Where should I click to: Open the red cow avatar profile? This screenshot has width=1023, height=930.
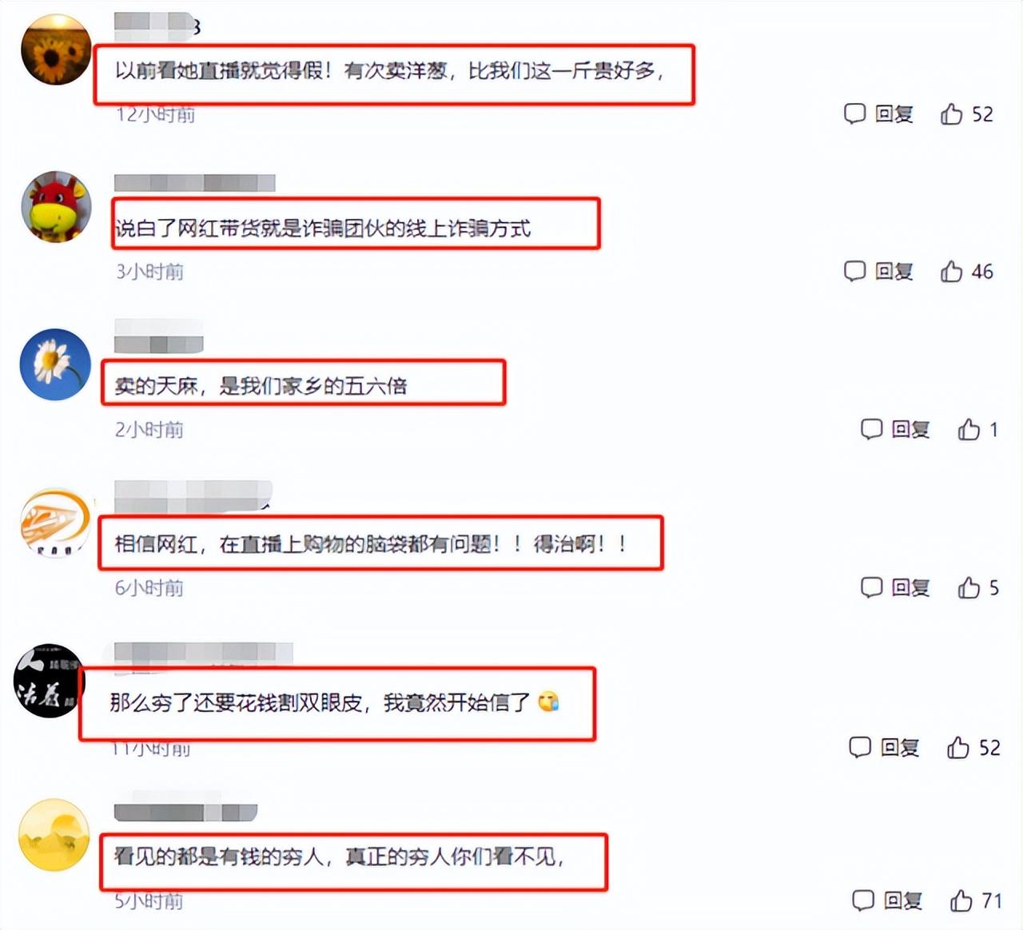56,206
